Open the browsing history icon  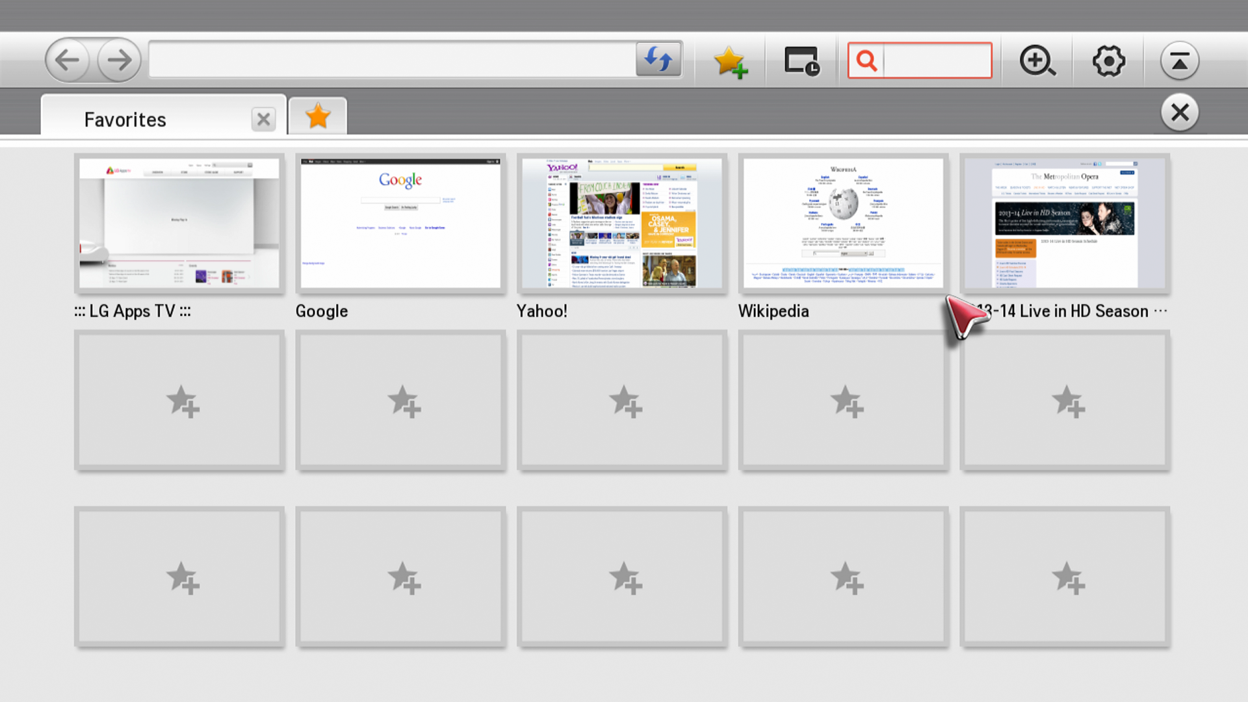[x=801, y=61]
